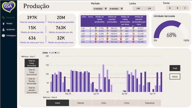Select the Linha X-axis tab
The height and width of the screenshot is (108, 192).
[103, 103]
